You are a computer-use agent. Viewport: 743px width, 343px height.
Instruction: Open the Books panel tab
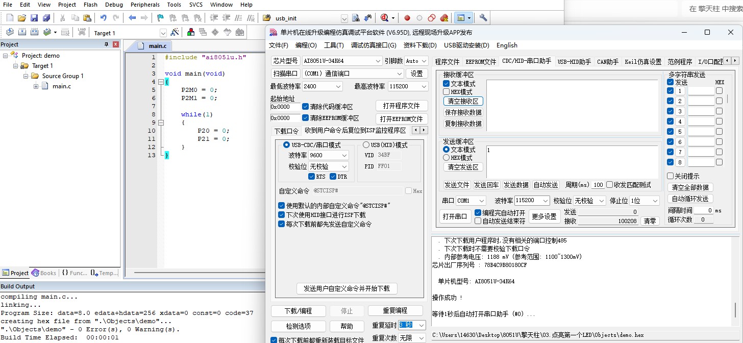click(44, 273)
